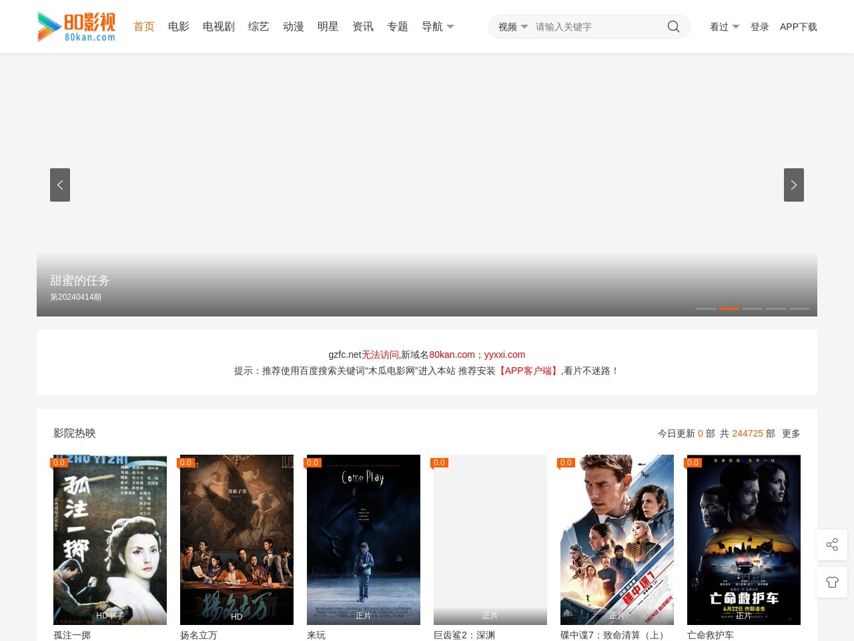Open the 亡命救护车 movie poster

(x=743, y=540)
